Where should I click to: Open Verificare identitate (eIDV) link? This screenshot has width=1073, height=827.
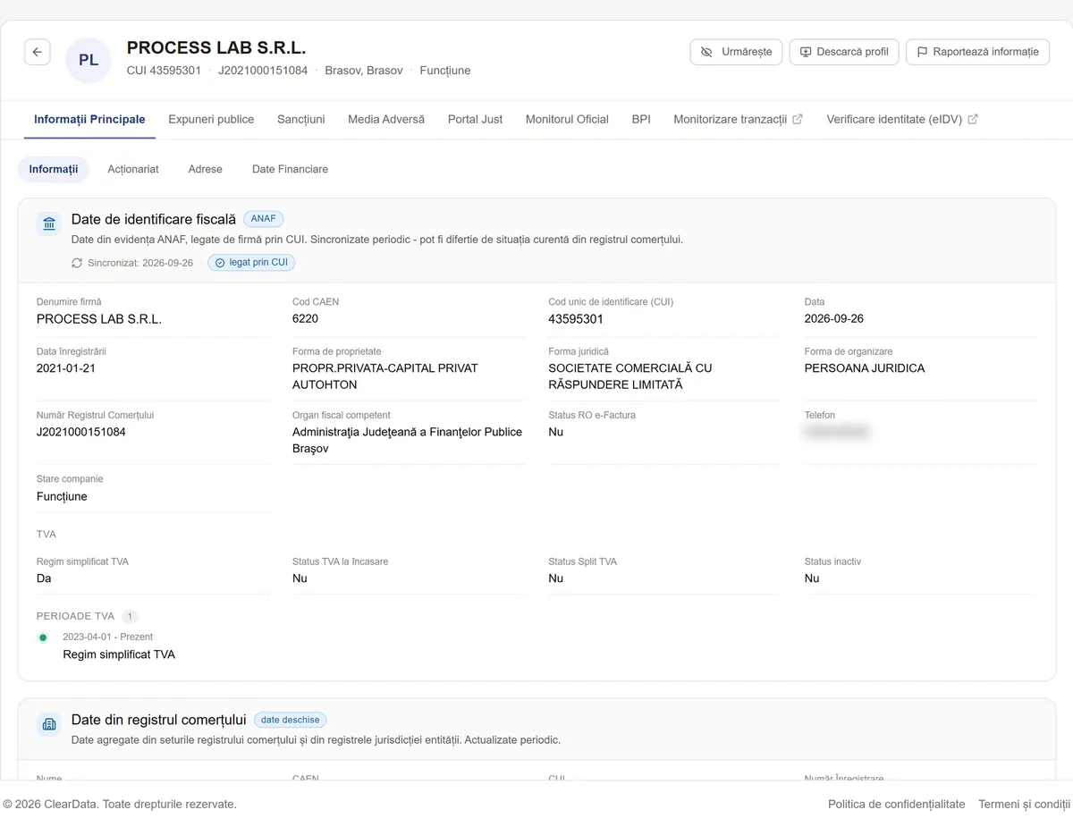click(902, 119)
